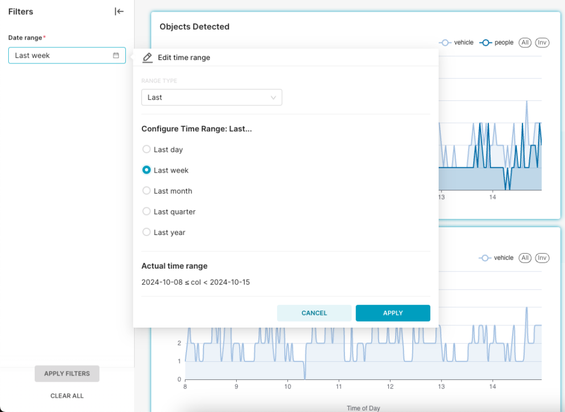Select the Last month radio option
The image size is (565, 412).
tap(146, 190)
